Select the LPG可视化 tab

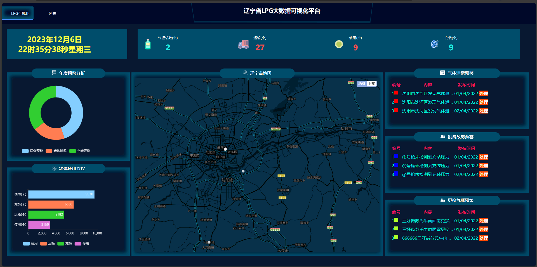(20, 13)
